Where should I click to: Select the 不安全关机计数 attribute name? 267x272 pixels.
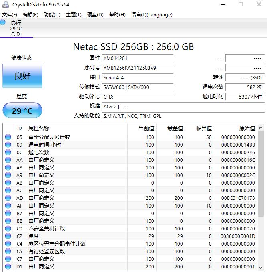point(47,228)
